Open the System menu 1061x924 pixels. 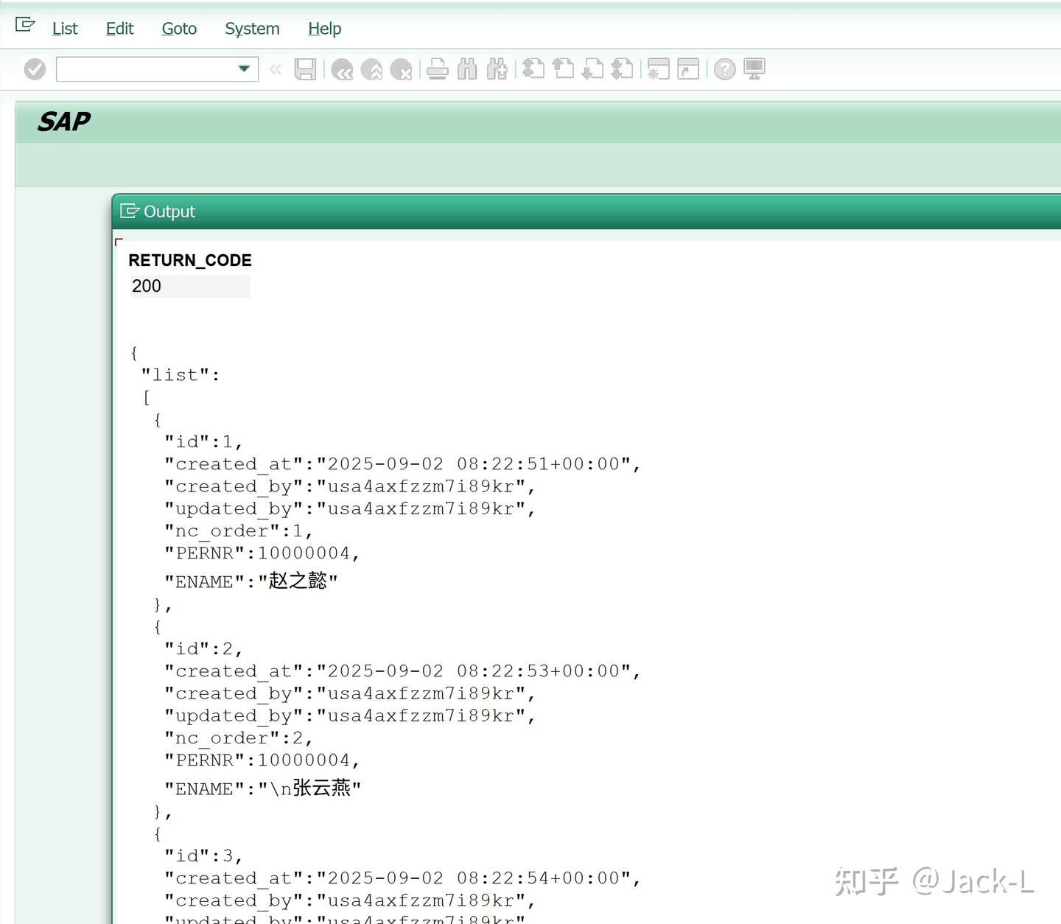click(252, 29)
